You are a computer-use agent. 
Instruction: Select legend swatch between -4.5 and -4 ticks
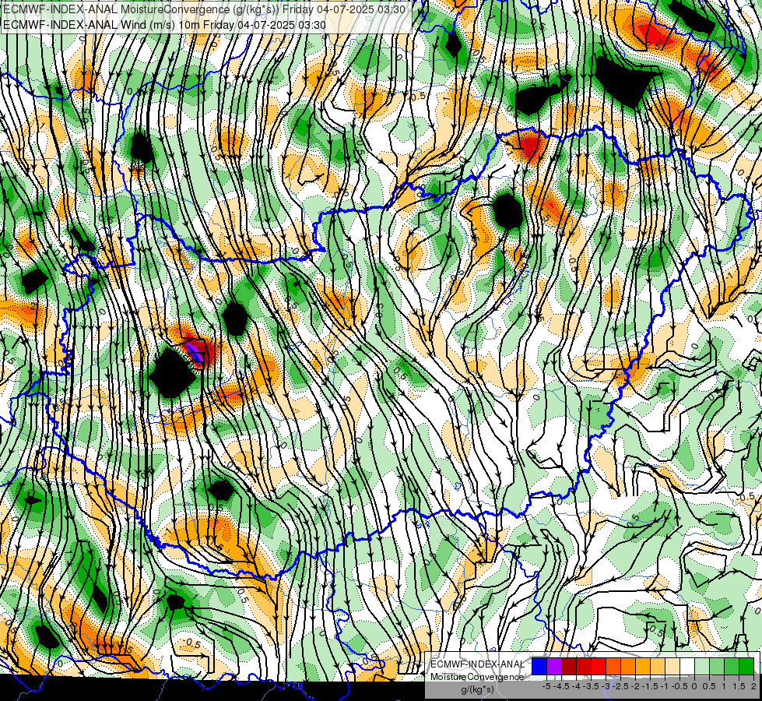coord(569,666)
